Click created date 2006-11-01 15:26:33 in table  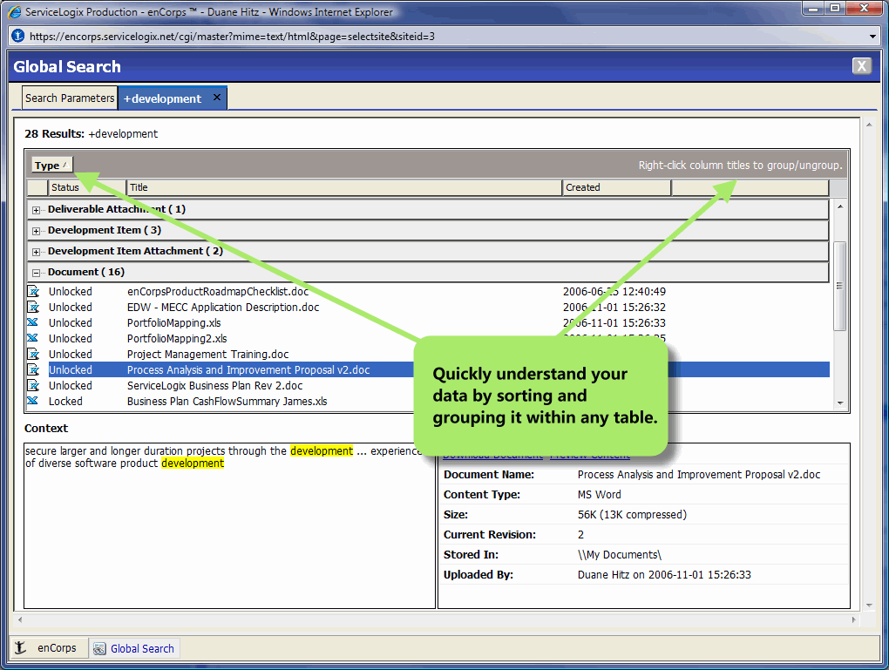point(614,323)
